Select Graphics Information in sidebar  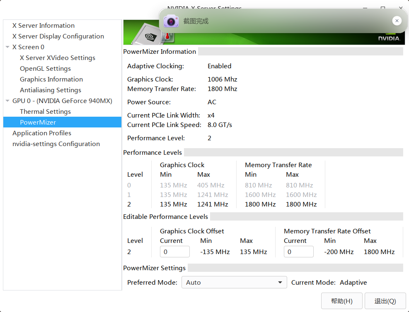(x=51, y=79)
